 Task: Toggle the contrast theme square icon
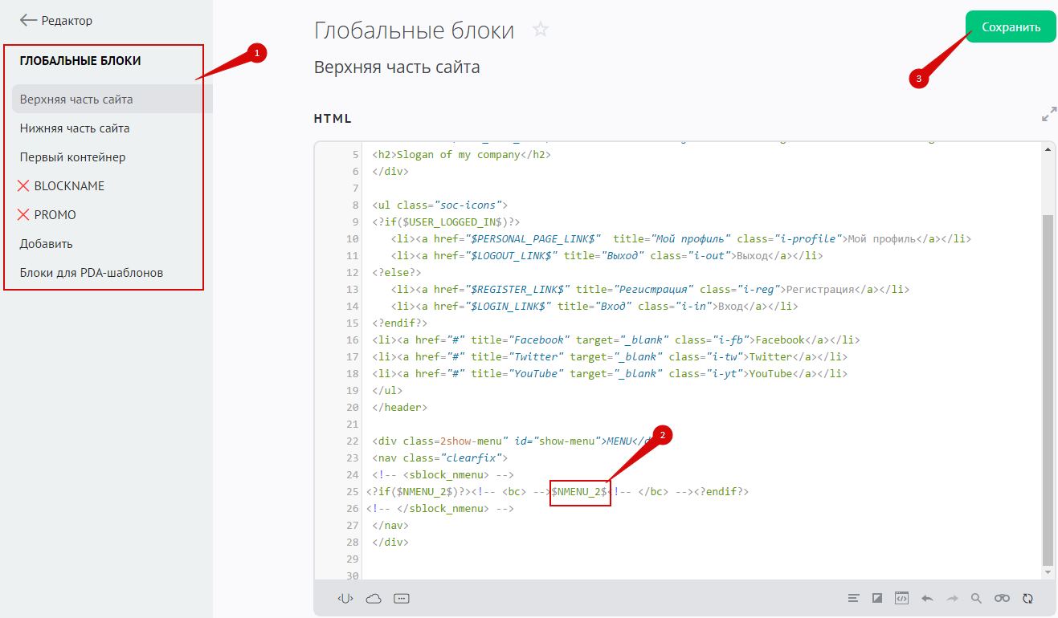[x=877, y=598]
